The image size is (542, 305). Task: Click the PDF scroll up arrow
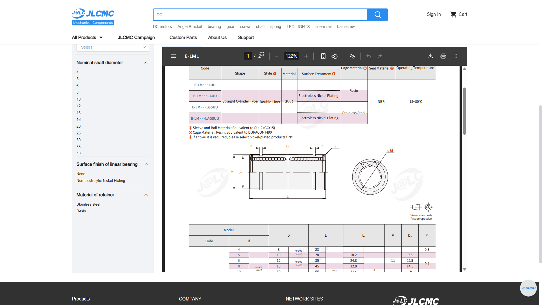(464, 69)
